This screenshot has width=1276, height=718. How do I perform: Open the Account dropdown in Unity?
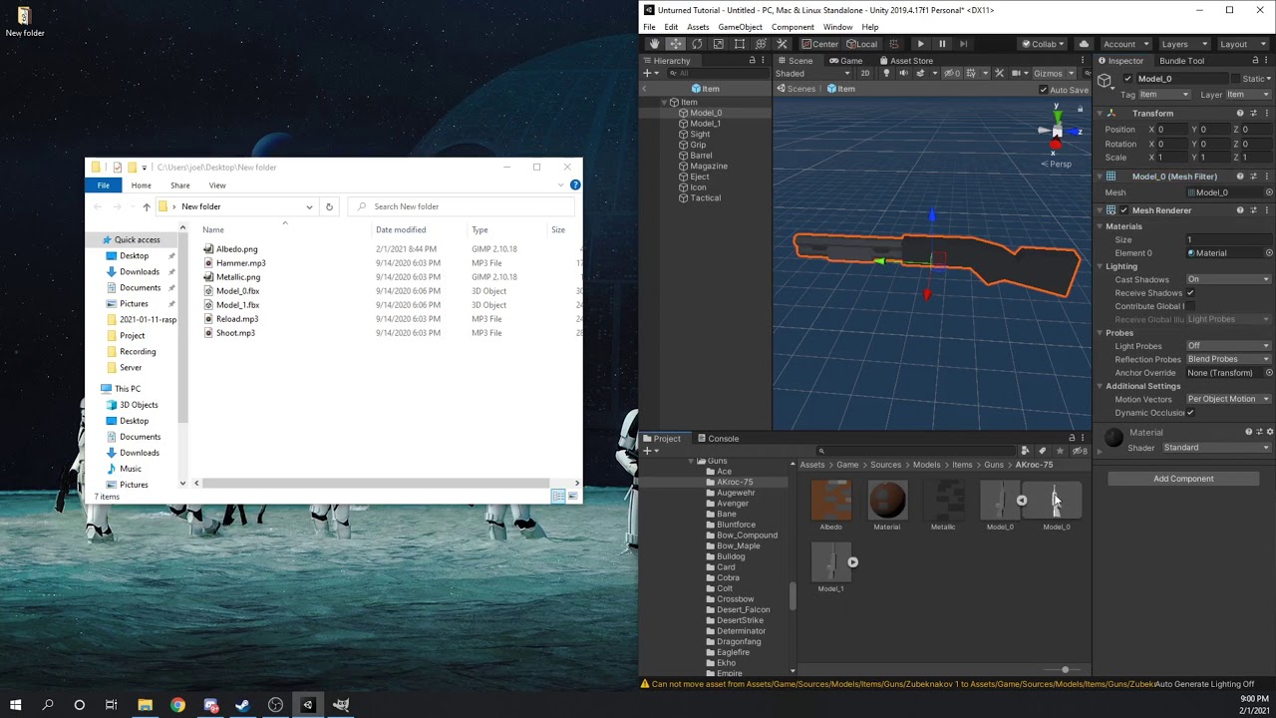(1125, 44)
